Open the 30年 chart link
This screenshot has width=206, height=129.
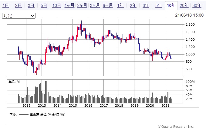click(x=197, y=5)
